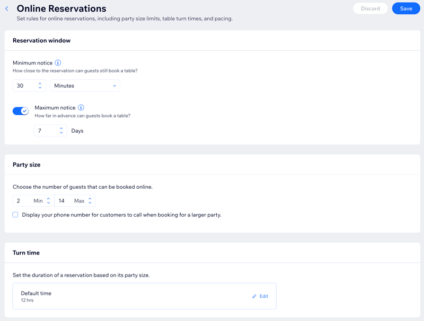Viewport: 424px width, 321px height.
Task: Open Minimum notice info tooltip icon
Action: coord(58,63)
